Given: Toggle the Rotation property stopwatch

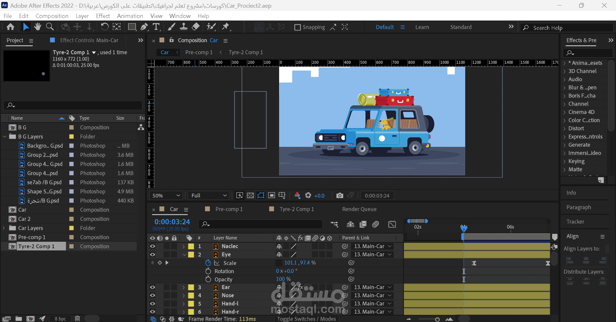Looking at the screenshot, I should tap(208, 271).
